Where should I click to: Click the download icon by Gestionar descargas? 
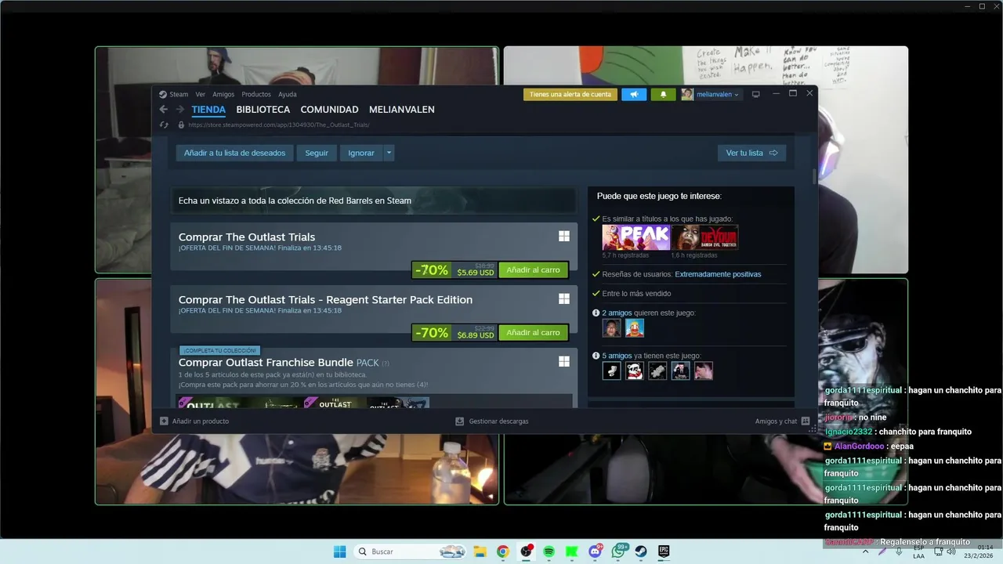click(x=460, y=421)
